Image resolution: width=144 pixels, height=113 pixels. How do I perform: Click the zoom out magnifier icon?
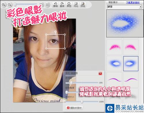pos(10,5)
